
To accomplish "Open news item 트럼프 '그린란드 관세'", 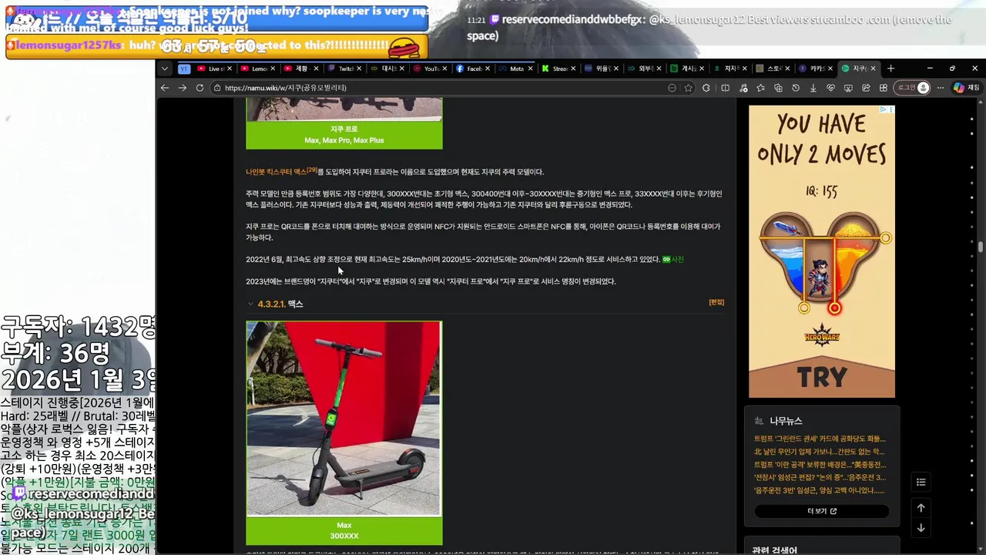I will 820,439.
